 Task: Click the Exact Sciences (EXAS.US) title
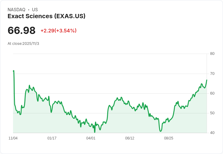coord(46,16)
